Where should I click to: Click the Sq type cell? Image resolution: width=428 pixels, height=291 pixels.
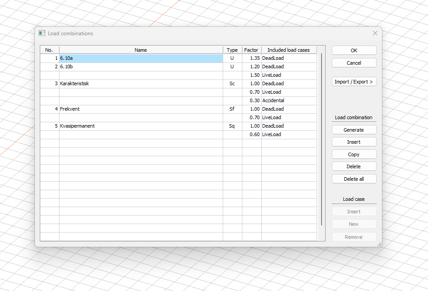(x=232, y=126)
